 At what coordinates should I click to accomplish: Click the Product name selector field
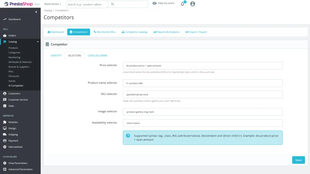coord(203,83)
